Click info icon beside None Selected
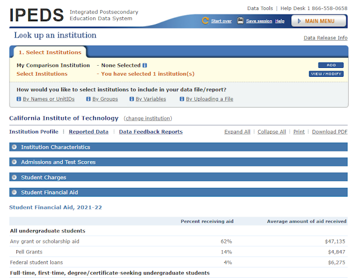 click(144, 65)
